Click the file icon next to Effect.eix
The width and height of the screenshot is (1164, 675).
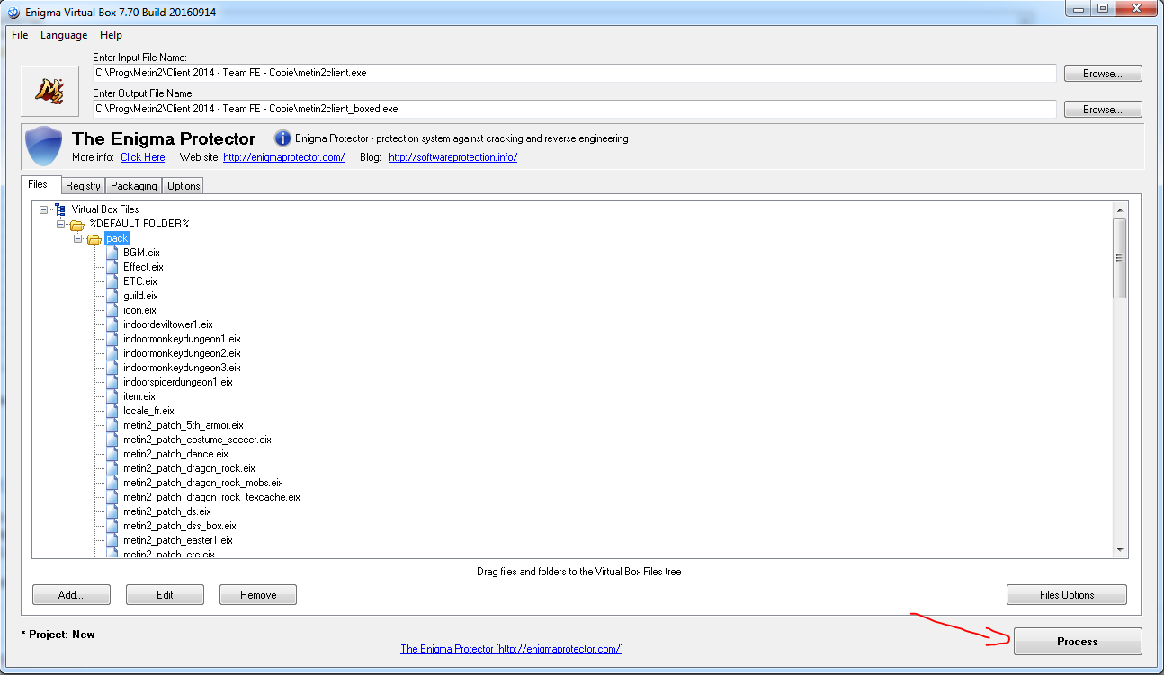click(x=112, y=267)
